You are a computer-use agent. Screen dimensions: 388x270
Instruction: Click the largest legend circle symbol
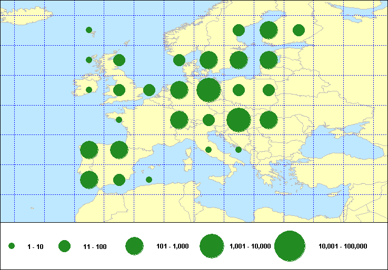tap(290, 246)
